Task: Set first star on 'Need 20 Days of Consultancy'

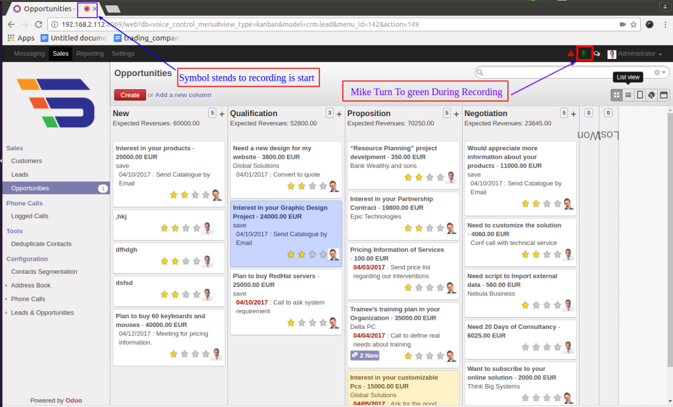Action: pyautogui.click(x=525, y=347)
